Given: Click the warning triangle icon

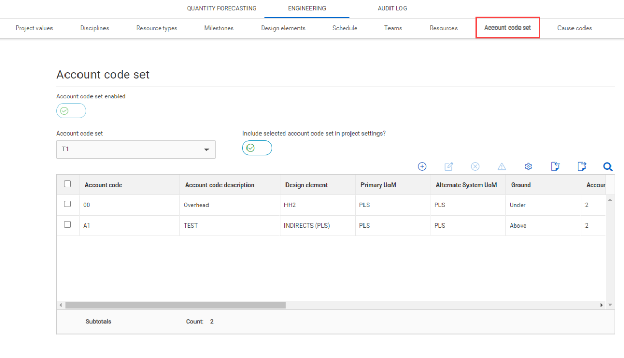Looking at the screenshot, I should point(502,167).
